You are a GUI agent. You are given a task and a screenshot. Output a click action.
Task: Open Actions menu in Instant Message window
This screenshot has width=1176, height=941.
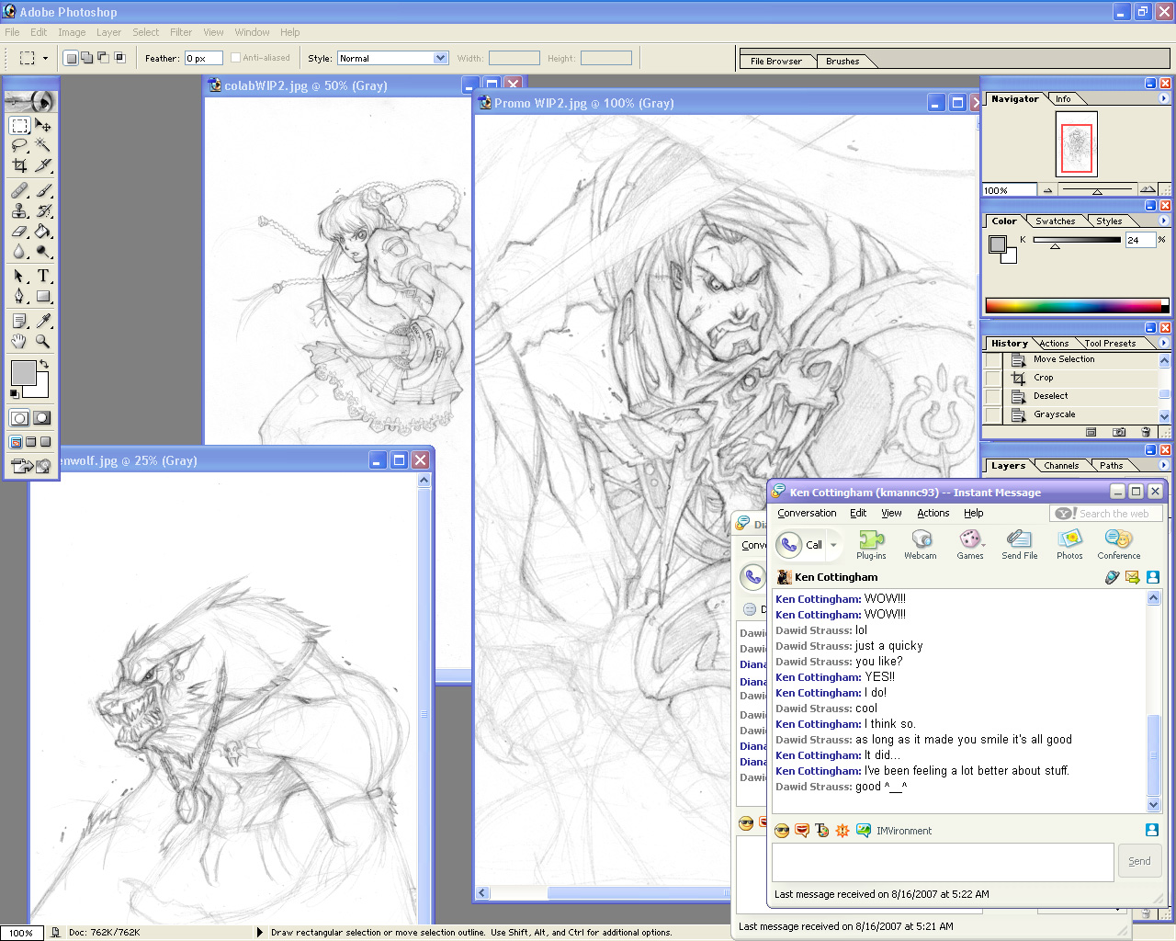pos(933,514)
